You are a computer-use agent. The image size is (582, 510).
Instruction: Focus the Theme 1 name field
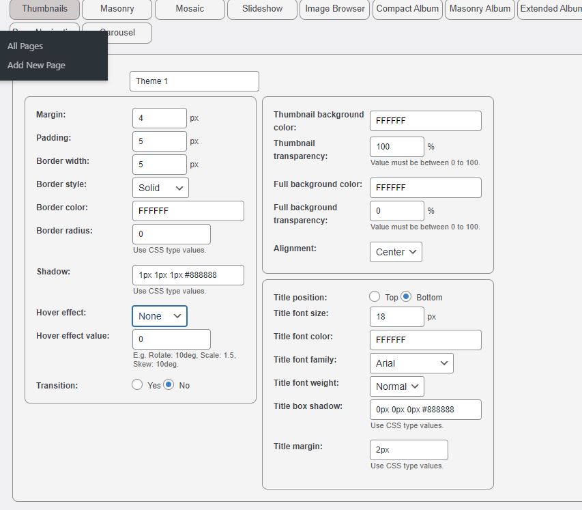194,81
